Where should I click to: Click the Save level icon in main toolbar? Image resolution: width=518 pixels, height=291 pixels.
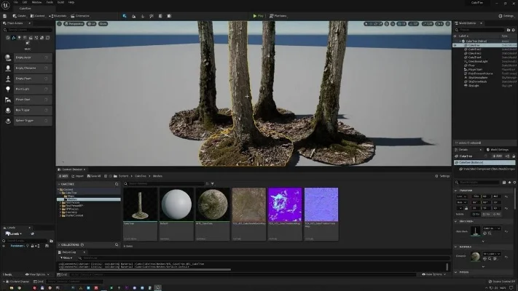click(x=4, y=16)
